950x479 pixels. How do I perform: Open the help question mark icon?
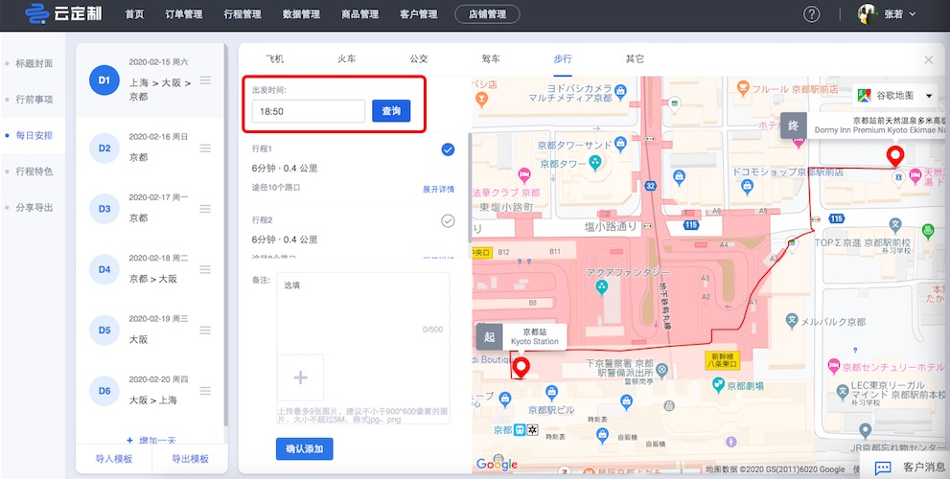click(x=811, y=14)
